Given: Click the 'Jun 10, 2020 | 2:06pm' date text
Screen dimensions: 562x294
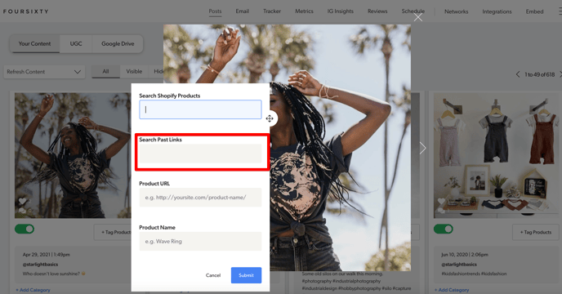Looking at the screenshot, I should tap(465, 255).
